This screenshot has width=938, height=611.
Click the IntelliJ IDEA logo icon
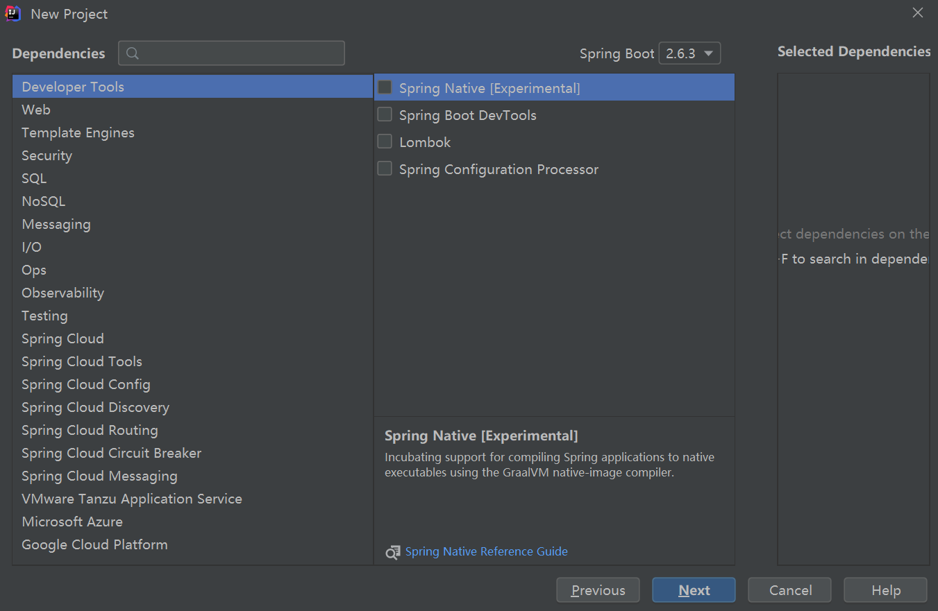13,13
